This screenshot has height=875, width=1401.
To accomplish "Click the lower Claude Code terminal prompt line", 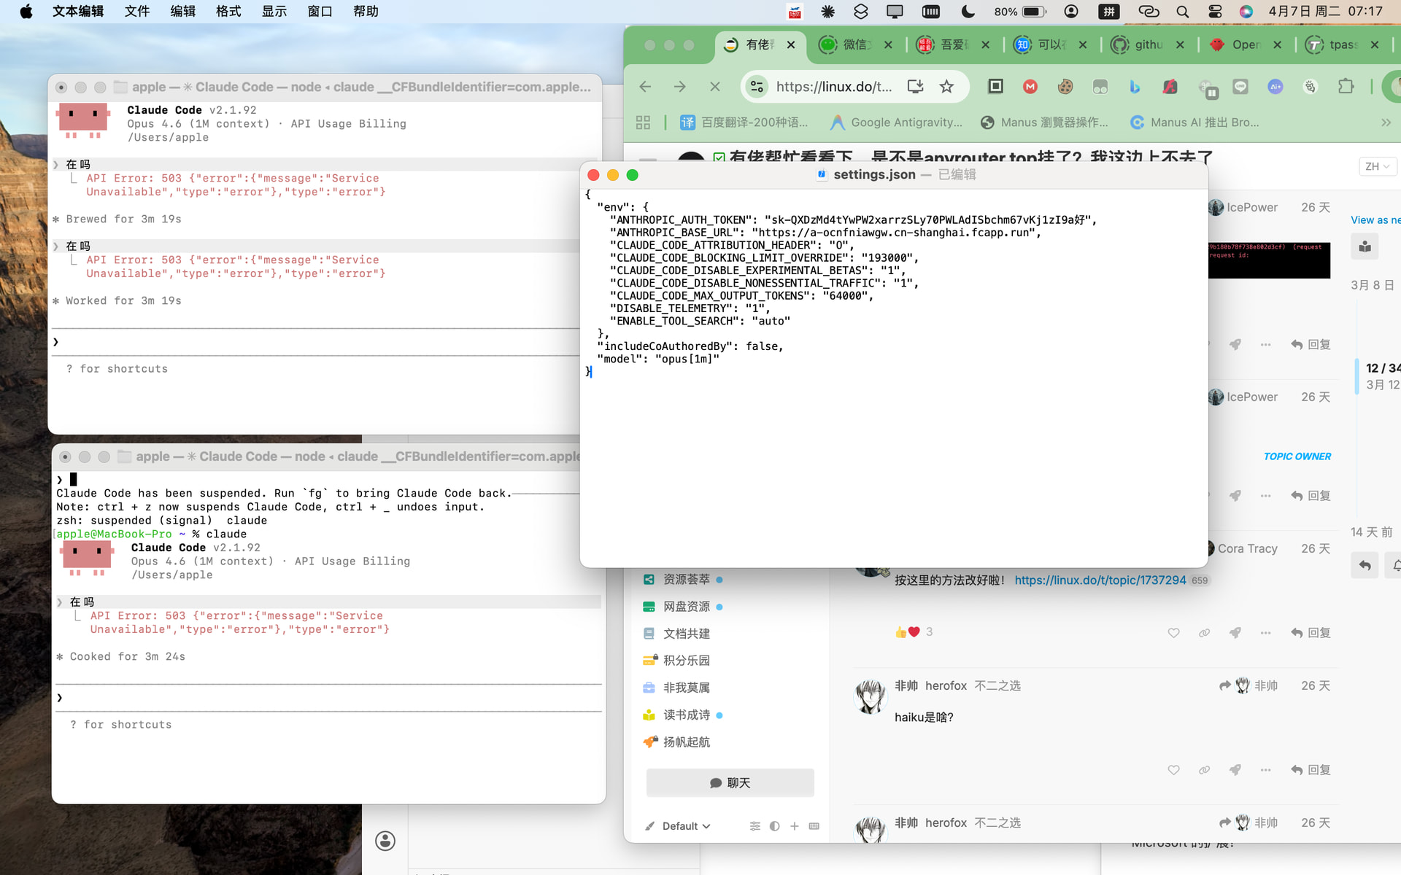I will pyautogui.click(x=328, y=698).
